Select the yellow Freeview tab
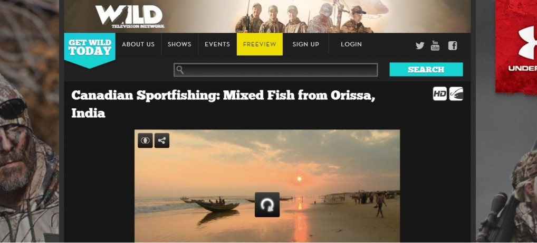 click(x=260, y=44)
